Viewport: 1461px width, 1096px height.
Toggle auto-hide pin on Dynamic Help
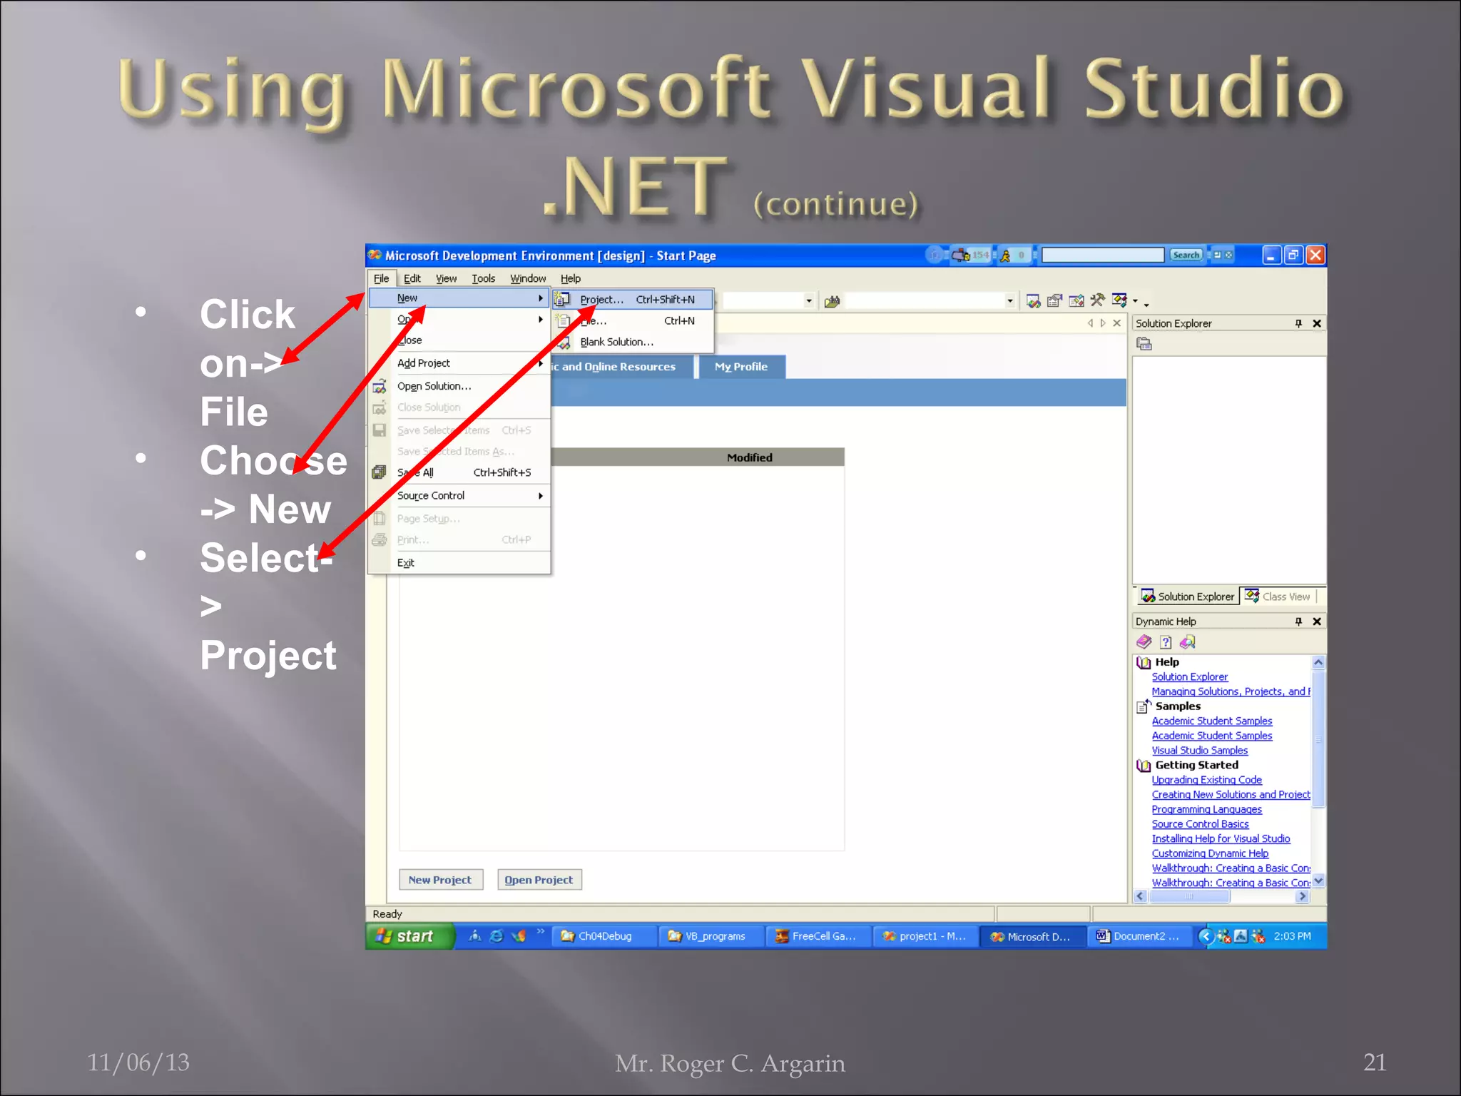[x=1298, y=621]
